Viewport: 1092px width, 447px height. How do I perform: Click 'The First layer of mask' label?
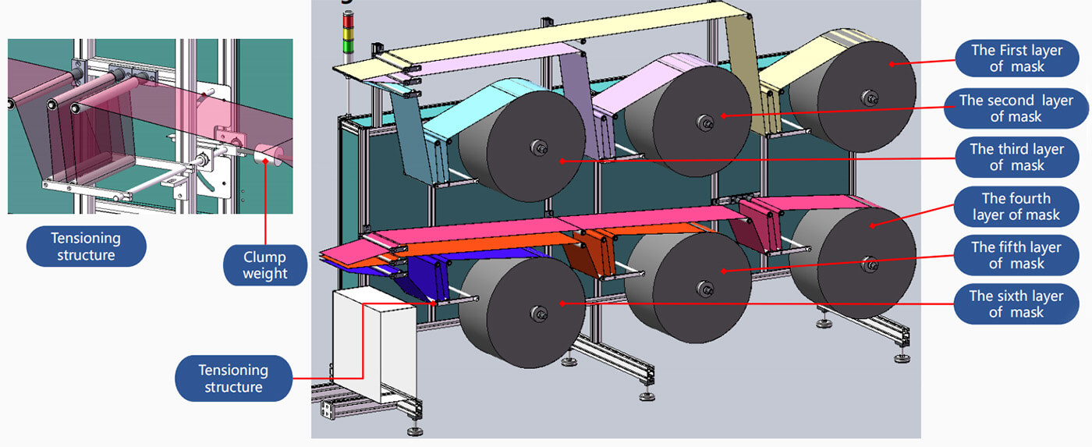point(1016,58)
